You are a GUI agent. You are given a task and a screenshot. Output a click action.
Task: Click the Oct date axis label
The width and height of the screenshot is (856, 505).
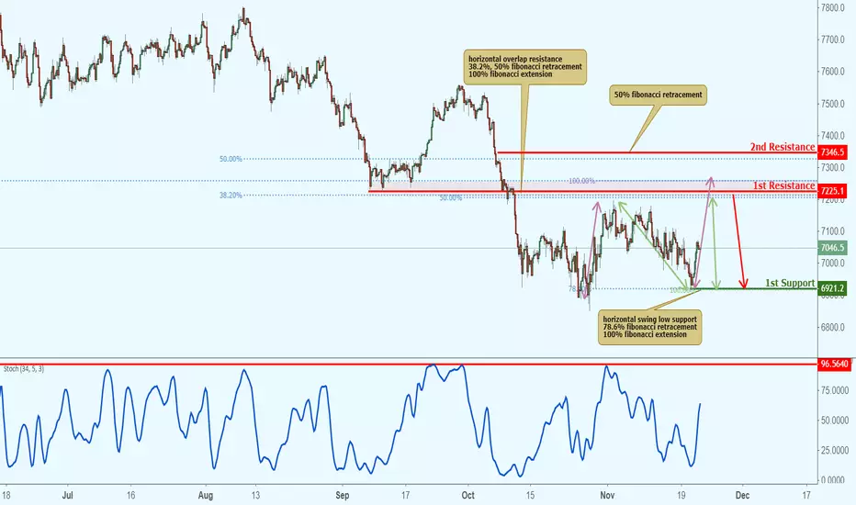coord(467,496)
